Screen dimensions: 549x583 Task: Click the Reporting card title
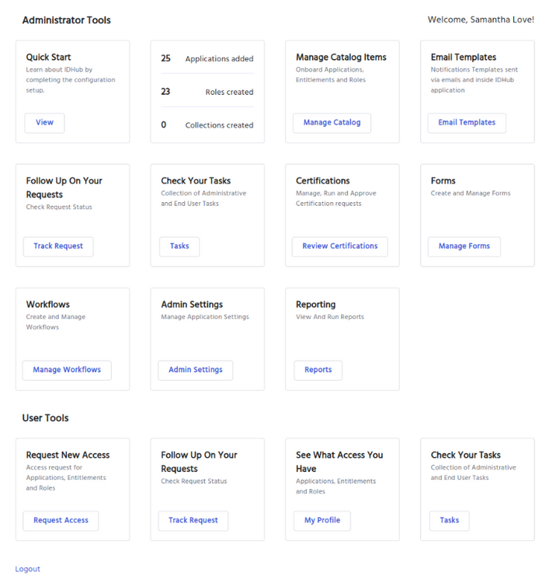315,305
